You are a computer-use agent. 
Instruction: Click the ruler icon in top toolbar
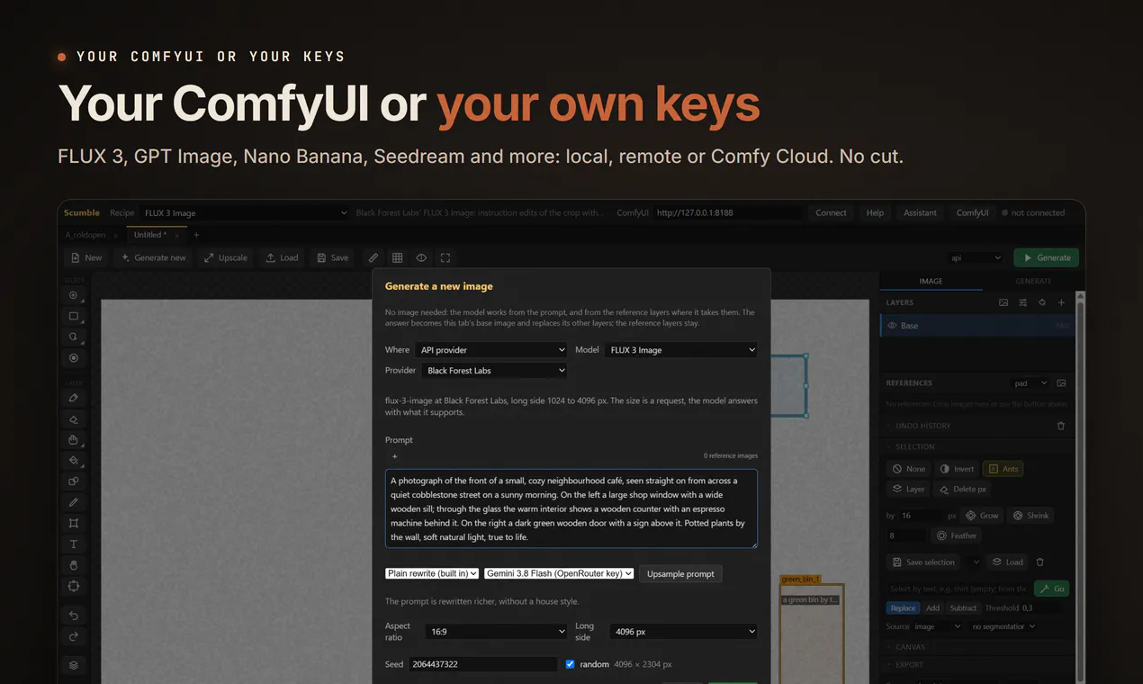click(373, 257)
